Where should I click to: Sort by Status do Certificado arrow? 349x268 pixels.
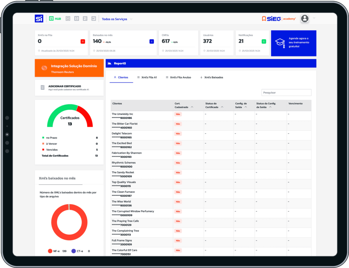222,107
